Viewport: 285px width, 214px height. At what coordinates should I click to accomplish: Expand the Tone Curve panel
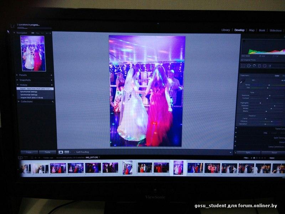click(280, 129)
